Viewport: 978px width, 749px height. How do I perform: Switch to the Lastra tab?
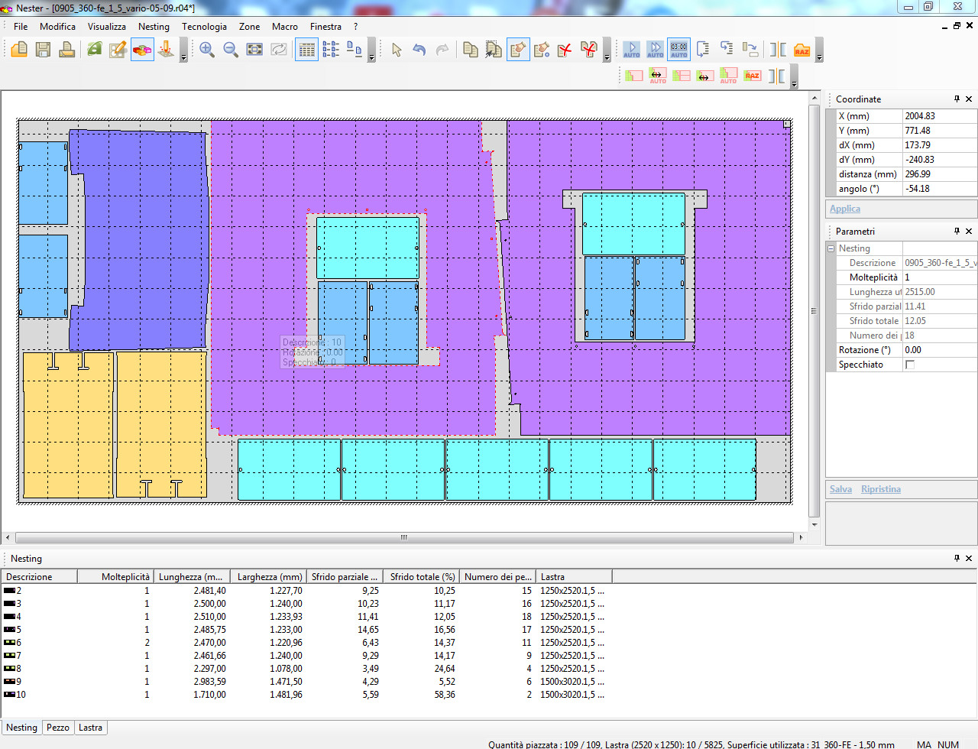(x=90, y=728)
